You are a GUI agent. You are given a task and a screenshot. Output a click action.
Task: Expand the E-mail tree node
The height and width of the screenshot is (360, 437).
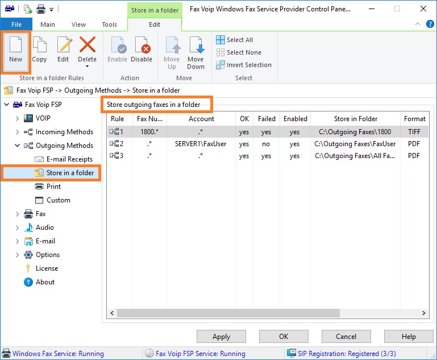[x=17, y=241]
